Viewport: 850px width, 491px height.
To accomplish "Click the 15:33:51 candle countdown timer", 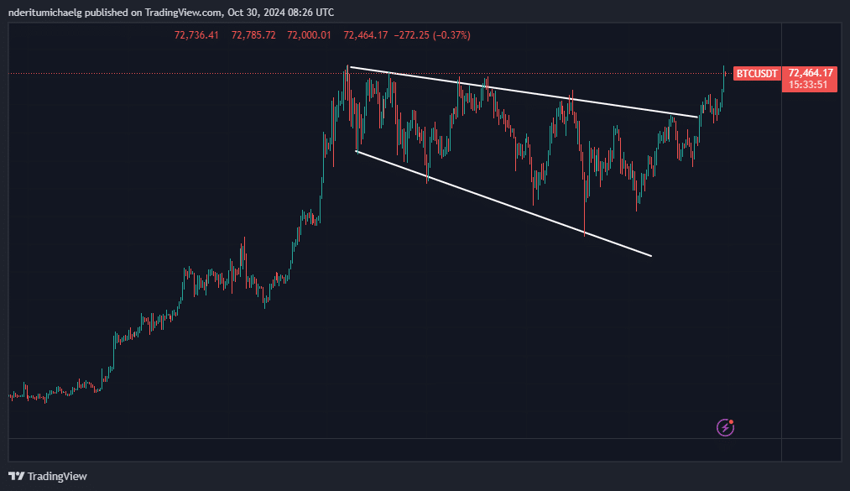I will pos(810,85).
